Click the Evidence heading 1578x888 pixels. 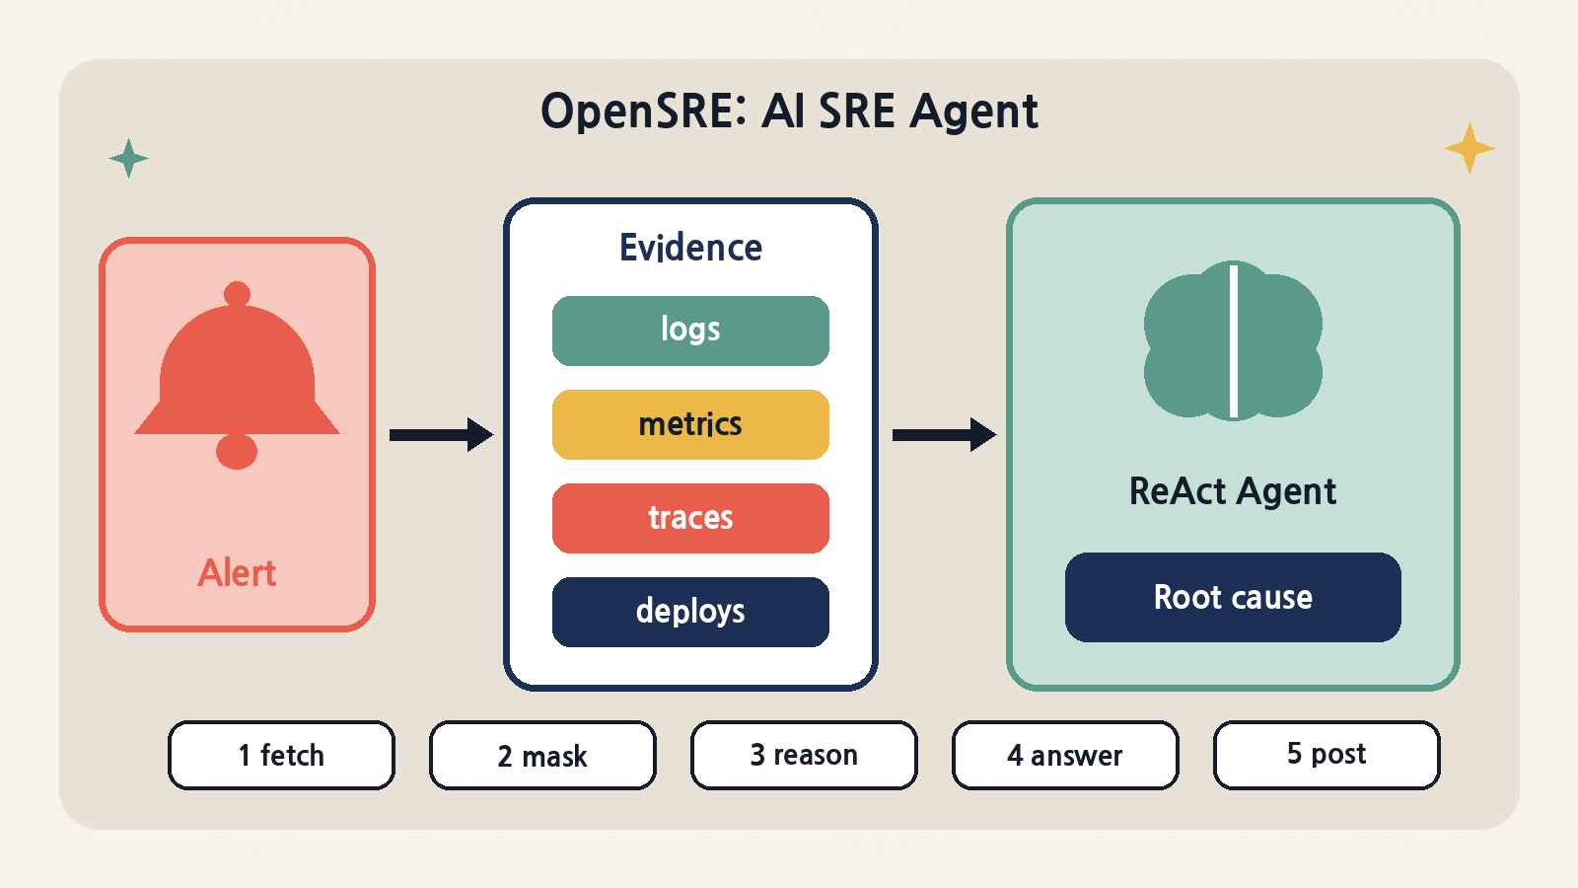point(690,247)
